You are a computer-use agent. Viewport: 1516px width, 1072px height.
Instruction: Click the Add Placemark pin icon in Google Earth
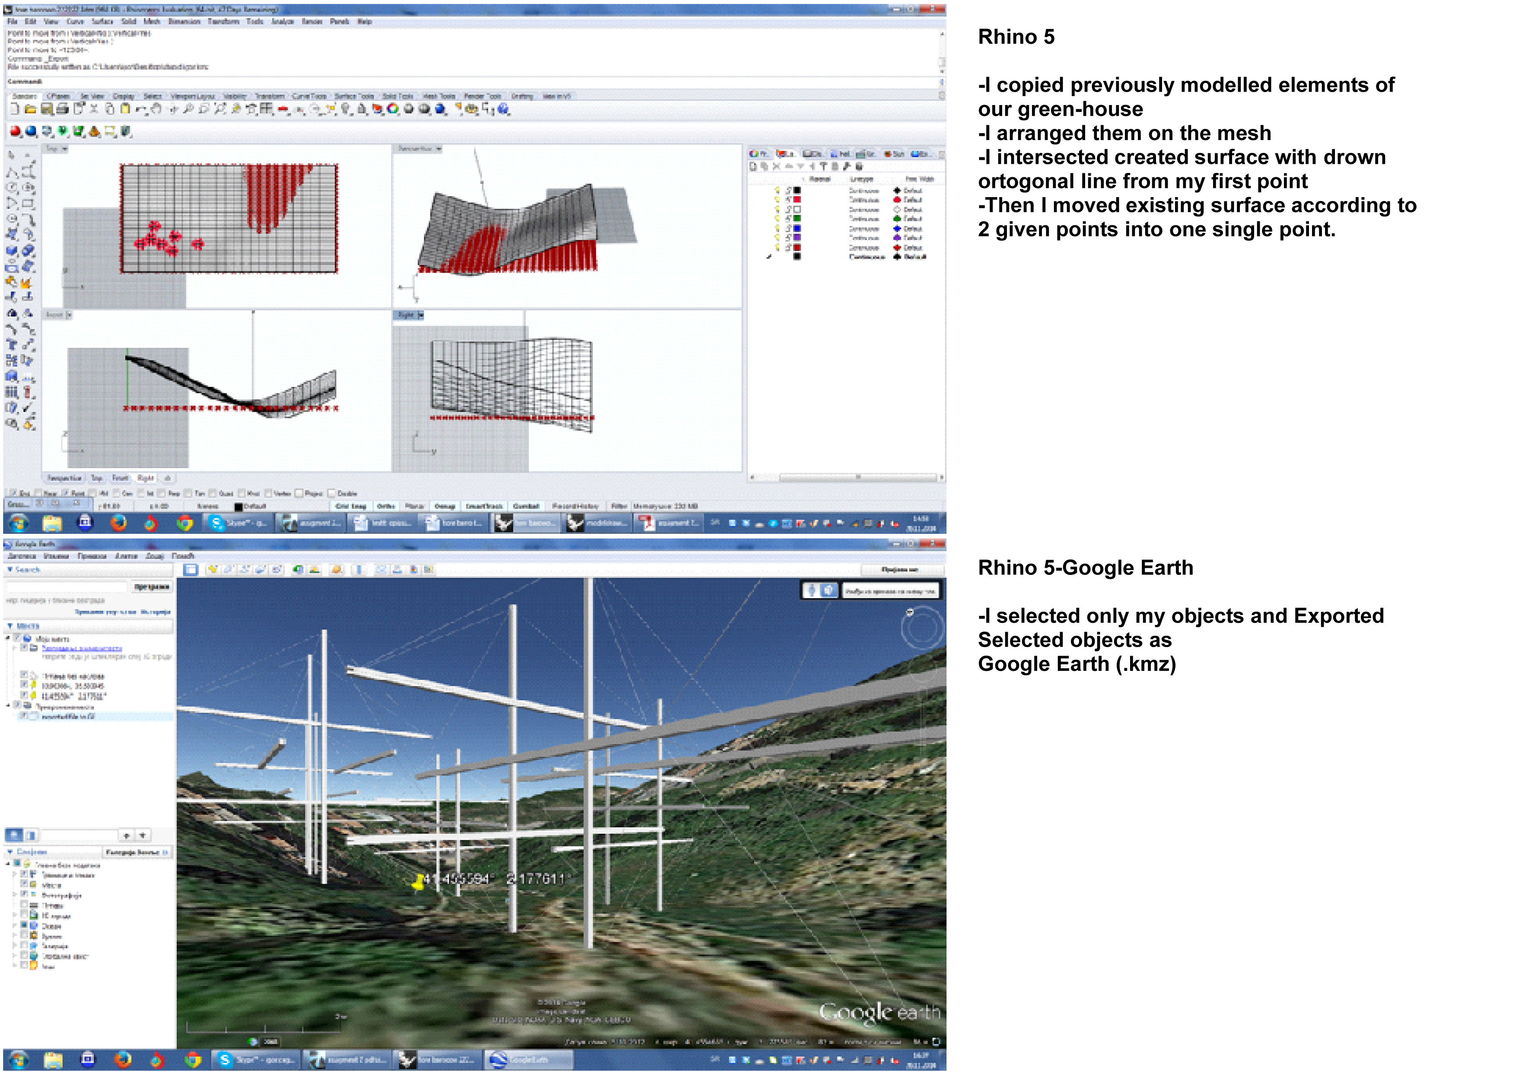213,569
